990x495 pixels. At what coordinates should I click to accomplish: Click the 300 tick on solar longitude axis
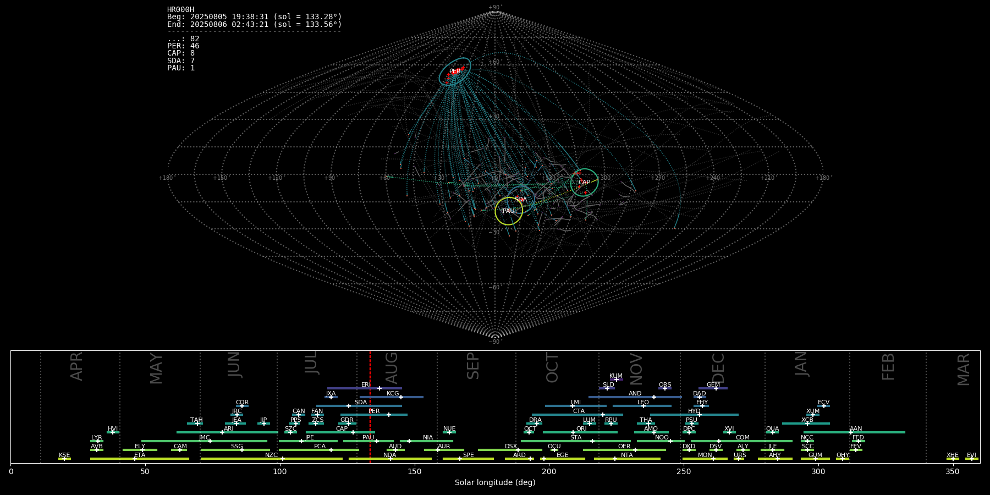818,471
